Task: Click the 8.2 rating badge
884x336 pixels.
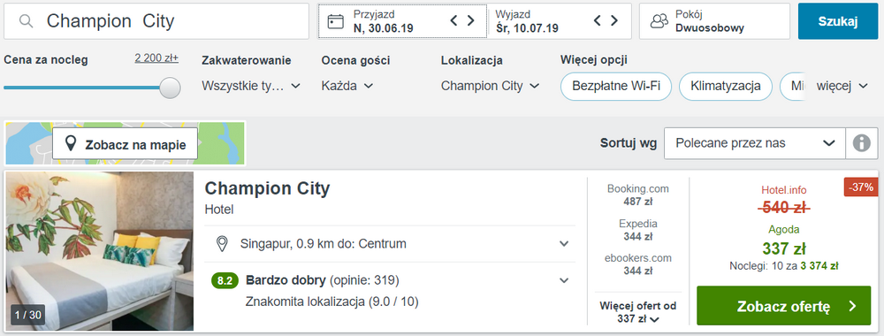Action: 225,280
